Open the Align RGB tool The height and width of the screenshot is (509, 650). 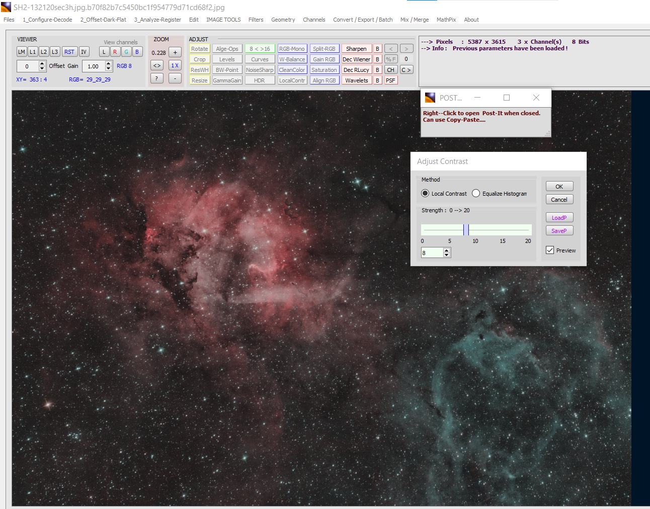(324, 80)
